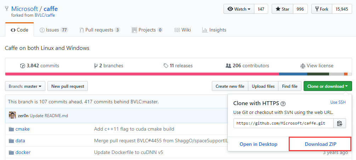Click the help icon beside Clone with HTTPS

[283, 104]
